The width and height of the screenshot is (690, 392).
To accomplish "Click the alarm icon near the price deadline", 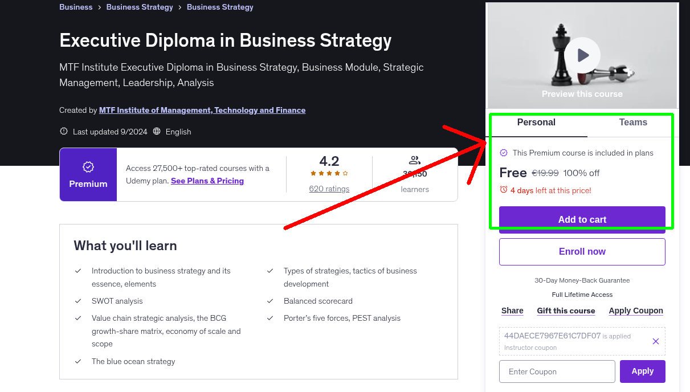I will coord(504,191).
